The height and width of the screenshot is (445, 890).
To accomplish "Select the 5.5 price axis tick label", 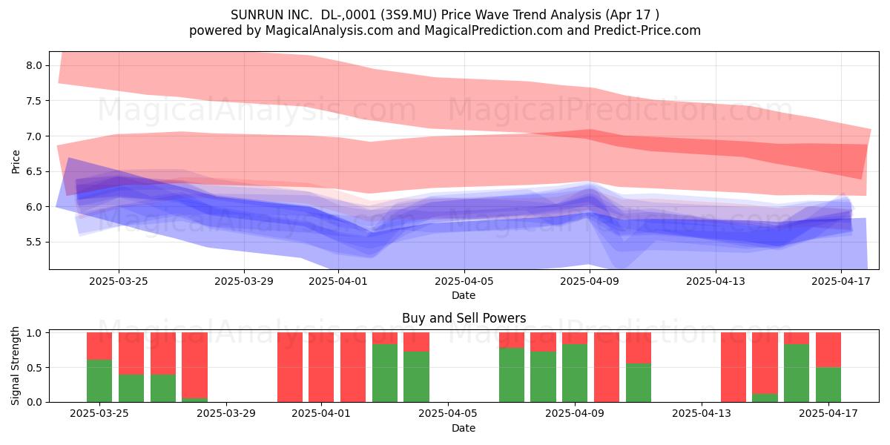I will pos(34,243).
